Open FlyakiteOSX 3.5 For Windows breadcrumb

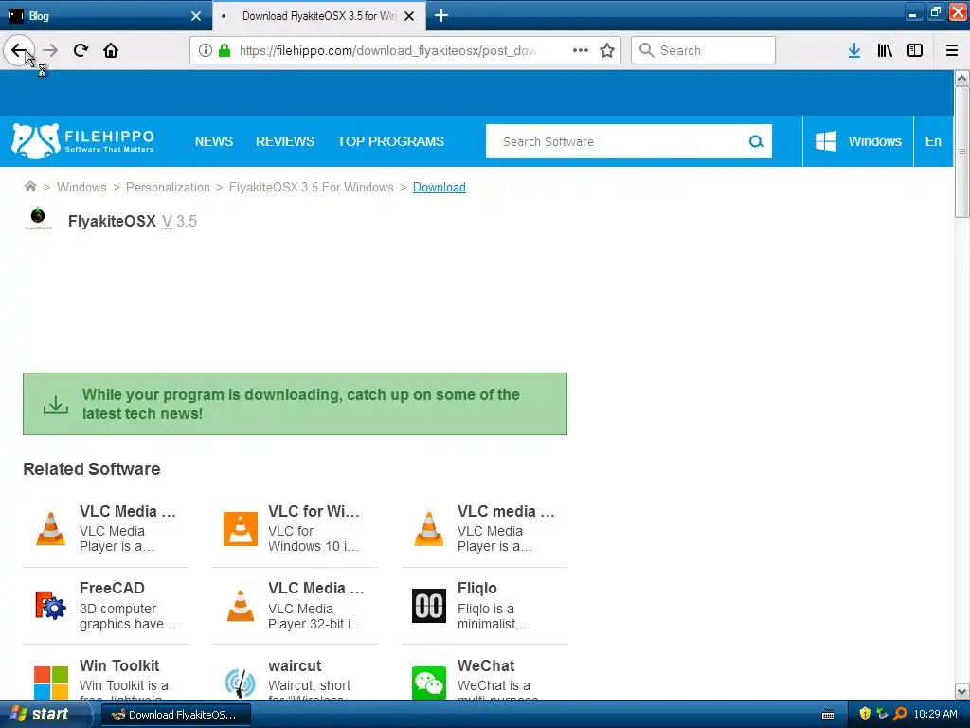tap(311, 187)
